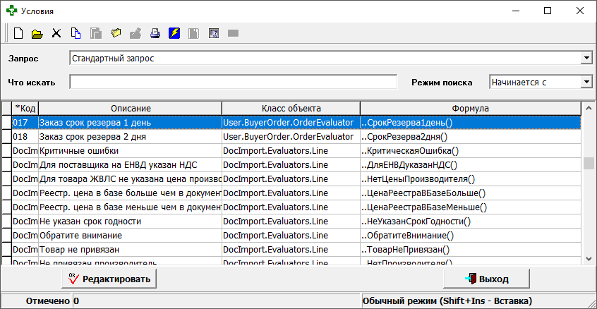The width and height of the screenshot is (597, 309).
Task: Click the help screen toolbar icon
Action: click(x=213, y=33)
